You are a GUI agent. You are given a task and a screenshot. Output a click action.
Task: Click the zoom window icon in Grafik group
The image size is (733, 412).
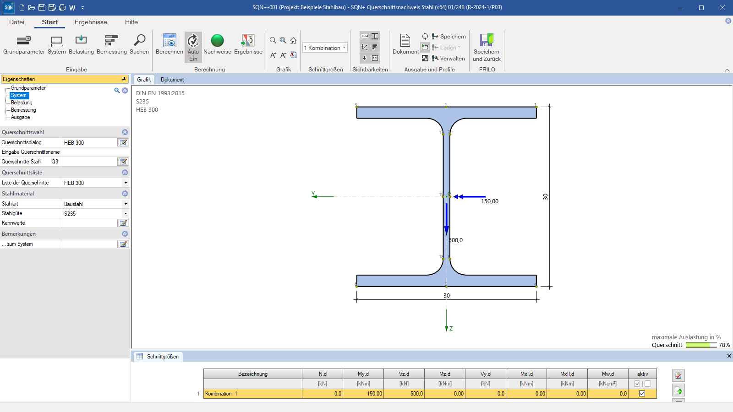pos(283,40)
